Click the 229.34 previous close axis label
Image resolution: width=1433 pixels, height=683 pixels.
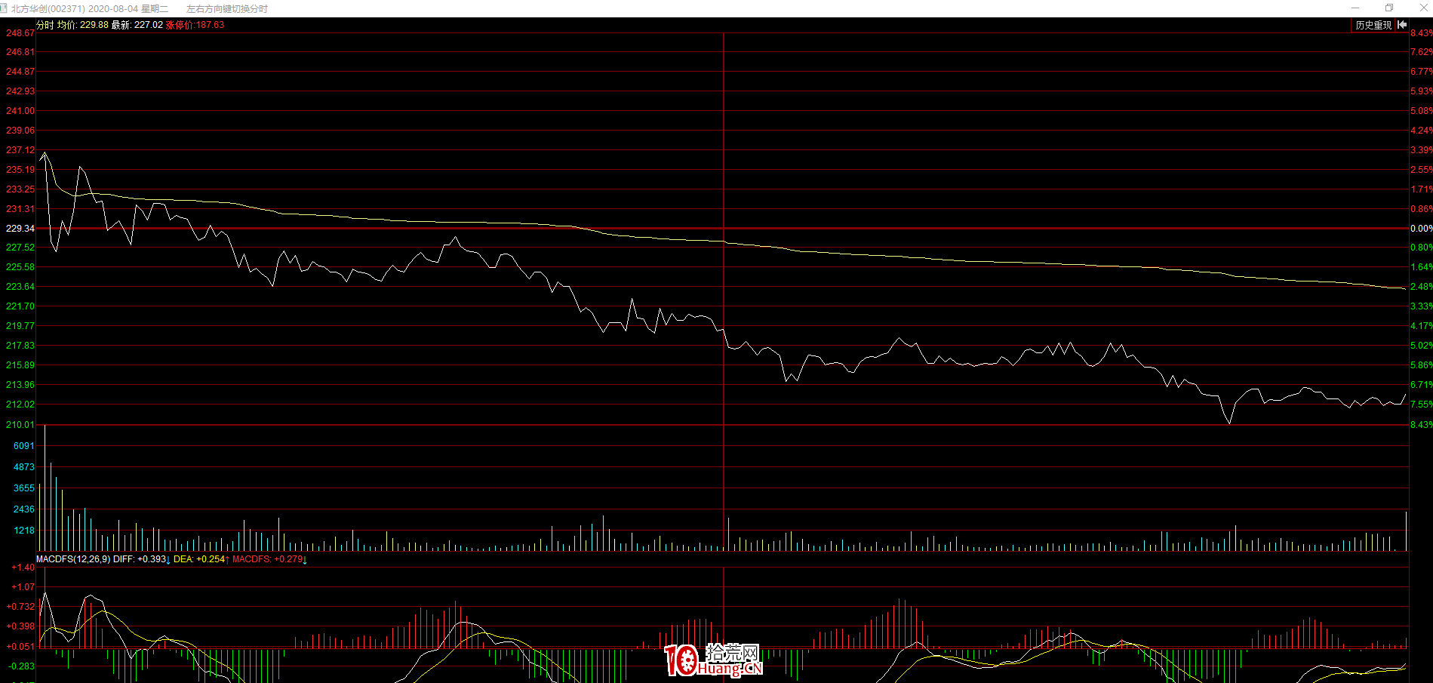pyautogui.click(x=20, y=228)
